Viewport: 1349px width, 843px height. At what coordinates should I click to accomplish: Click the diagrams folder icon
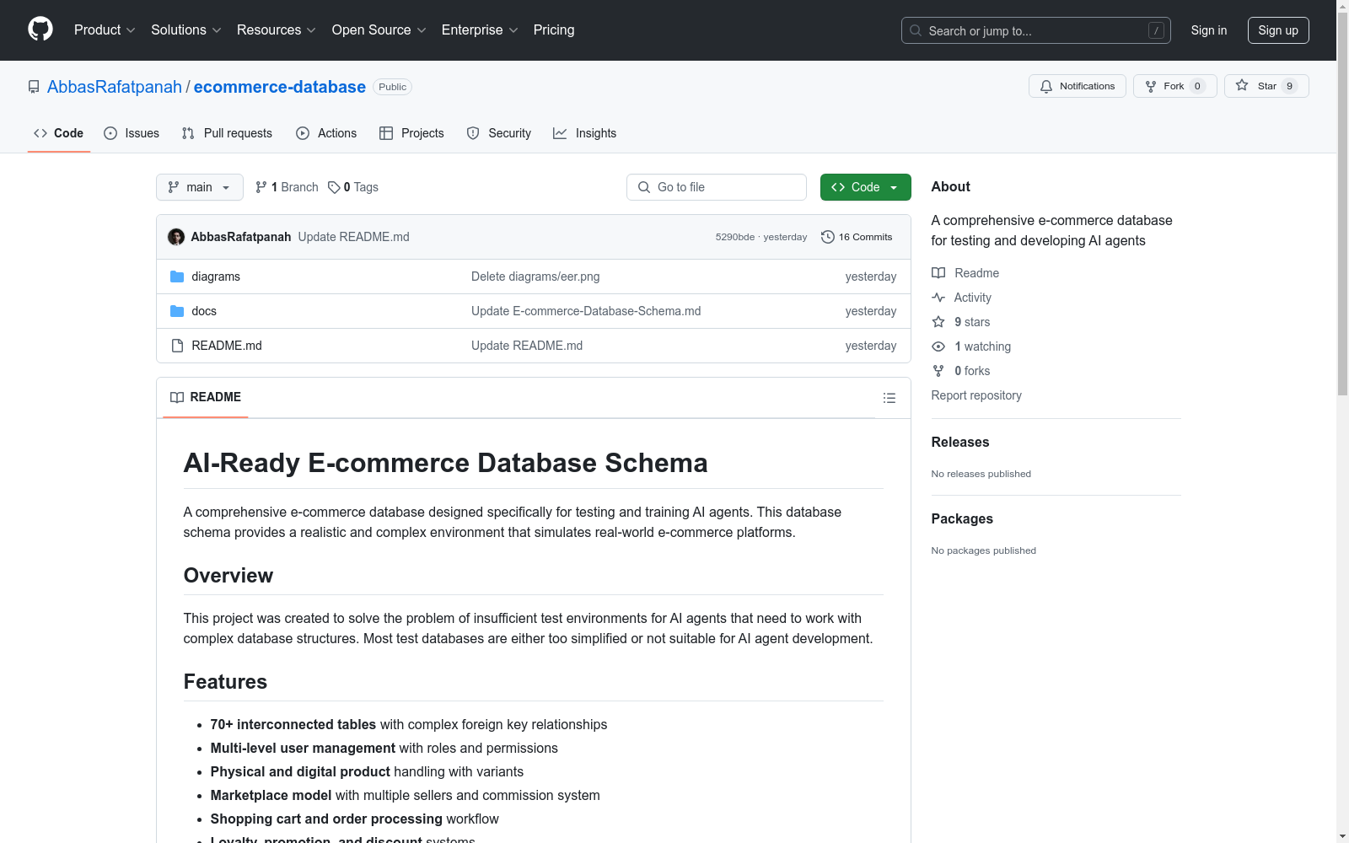point(177,277)
